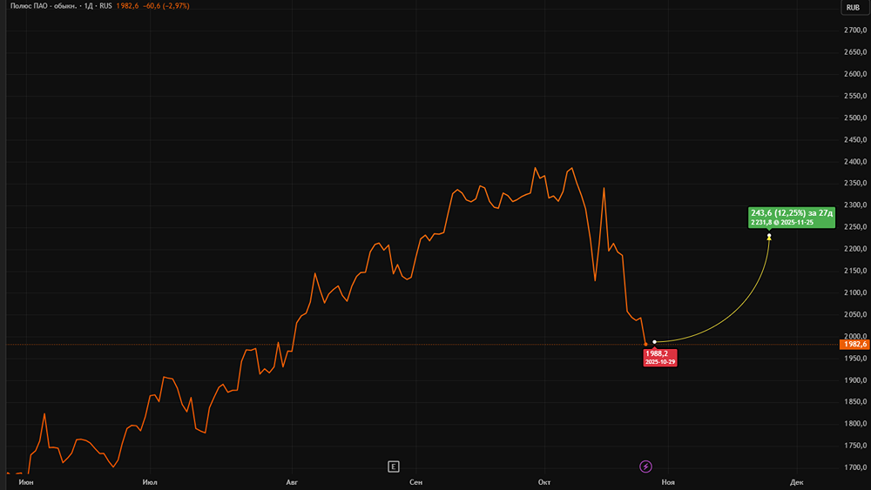Open the RUB currency selector
This screenshot has height=490, width=871.
(854, 7)
